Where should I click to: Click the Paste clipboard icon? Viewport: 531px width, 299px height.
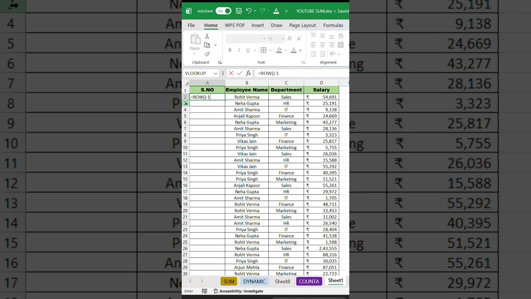coord(195,39)
